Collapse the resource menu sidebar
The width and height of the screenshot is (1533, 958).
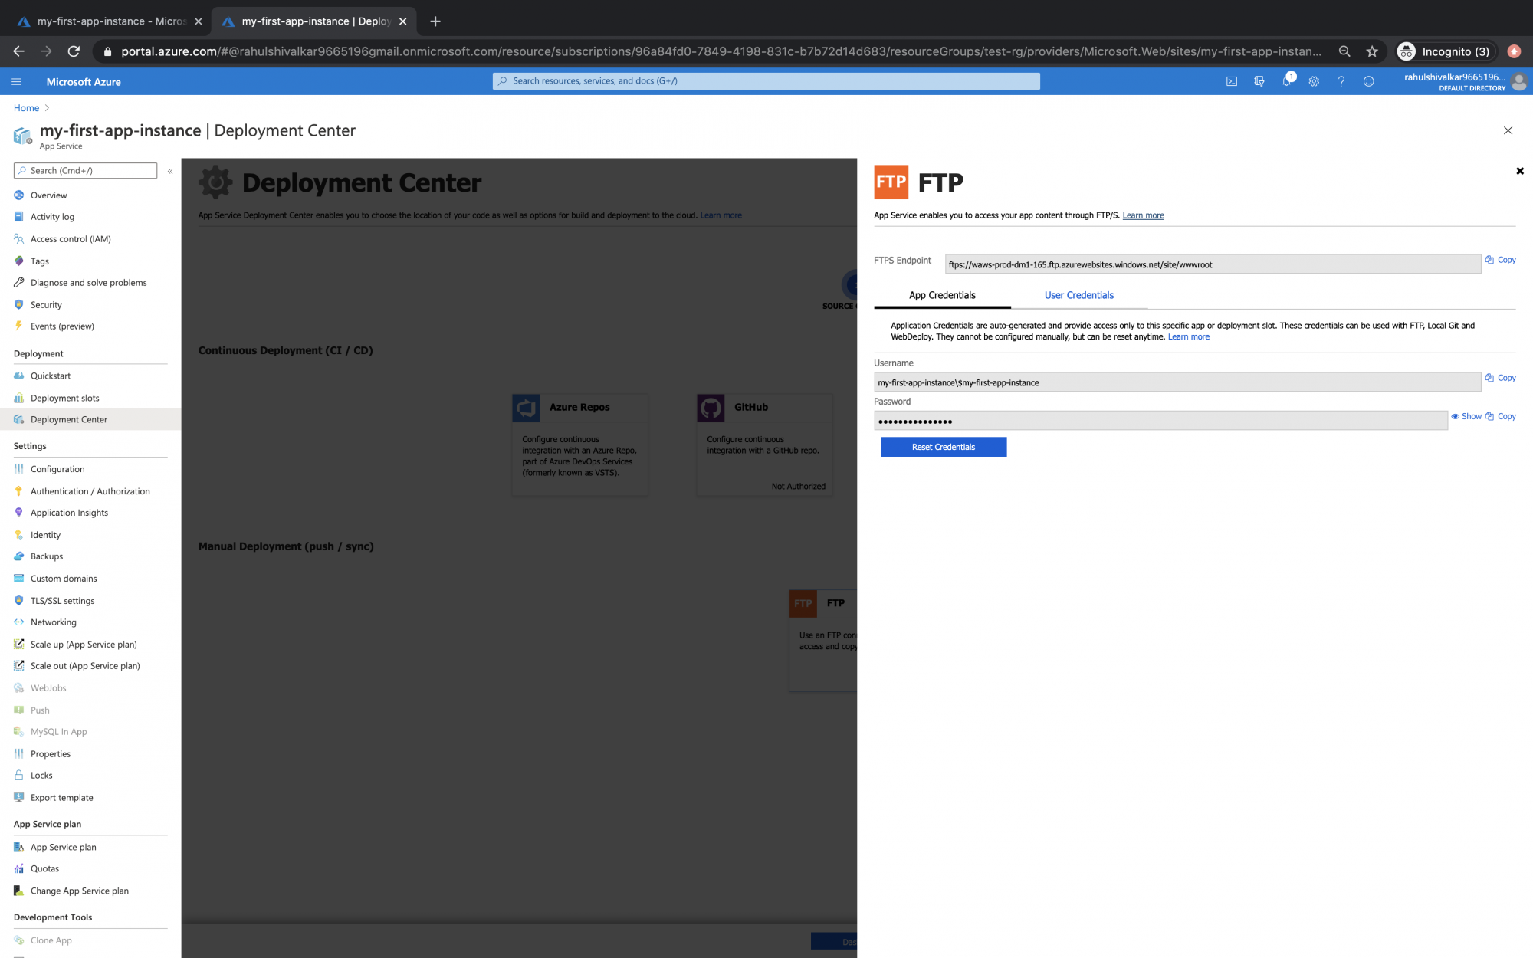170,171
